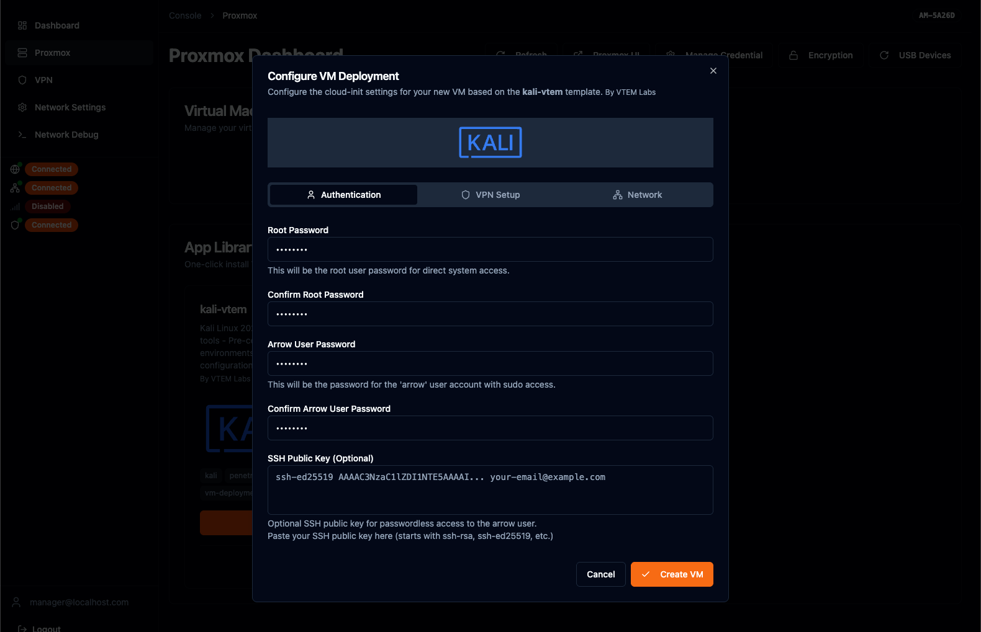The image size is (981, 632).
Task: Click the Proxmox breadcrumb
Action: [240, 16]
